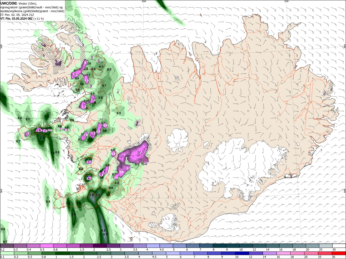The width and height of the screenshot is (346, 259).
Task: Click the header line starting with 'rigning/skúrir'
Action: coord(32,7)
